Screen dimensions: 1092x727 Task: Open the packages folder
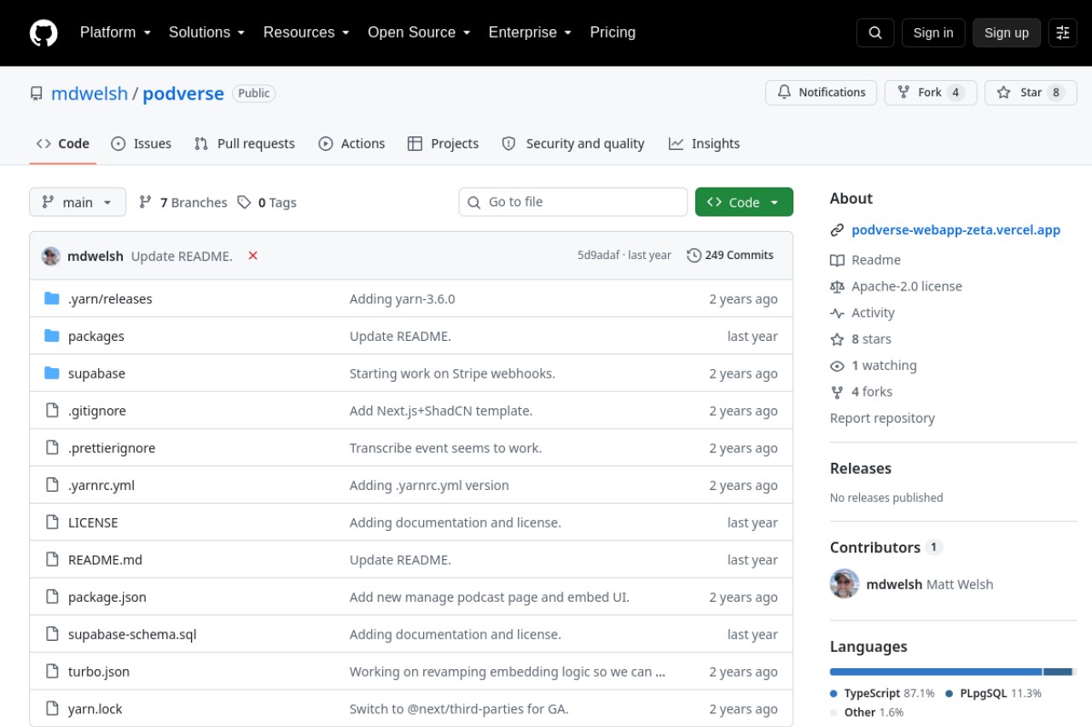(96, 337)
